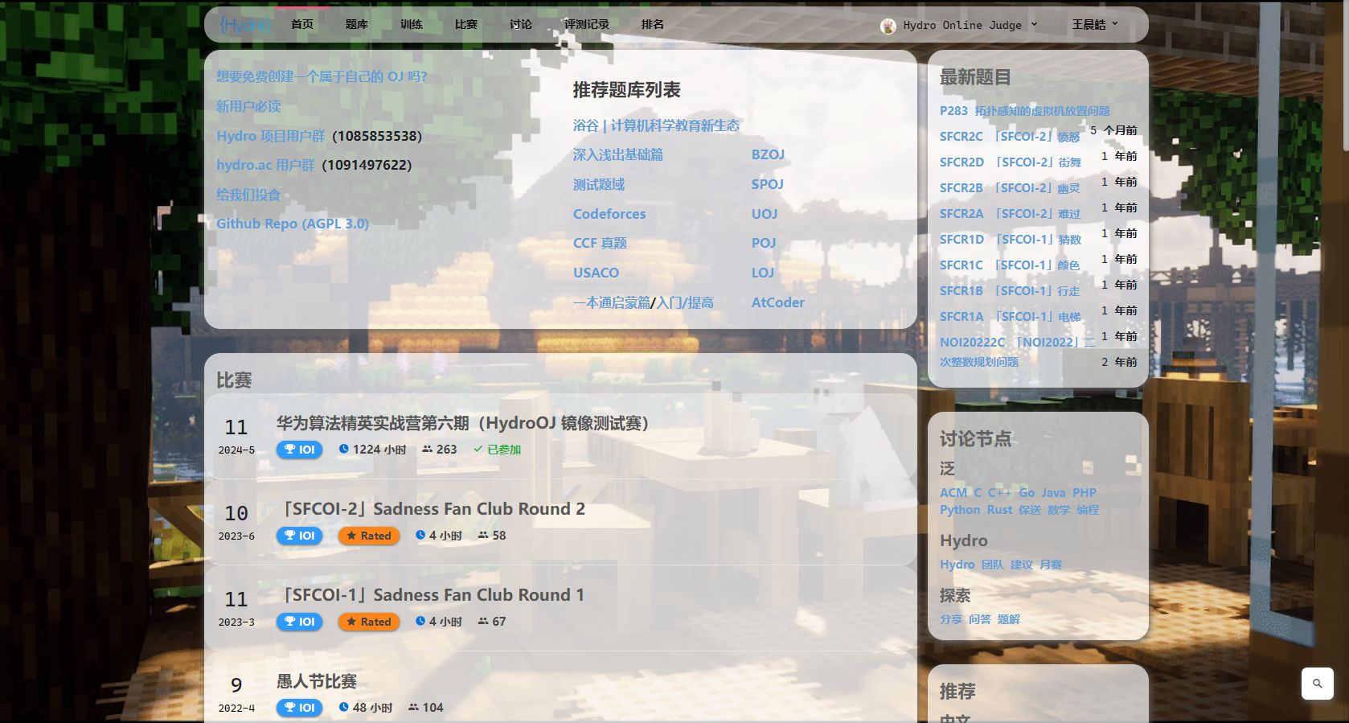Open Github Repo (AGPL 3.0) link

tap(293, 224)
